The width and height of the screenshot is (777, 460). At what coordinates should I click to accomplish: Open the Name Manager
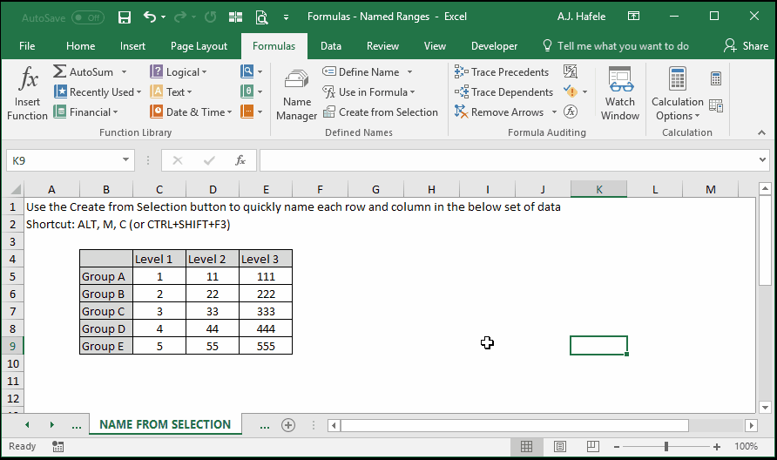[296, 94]
